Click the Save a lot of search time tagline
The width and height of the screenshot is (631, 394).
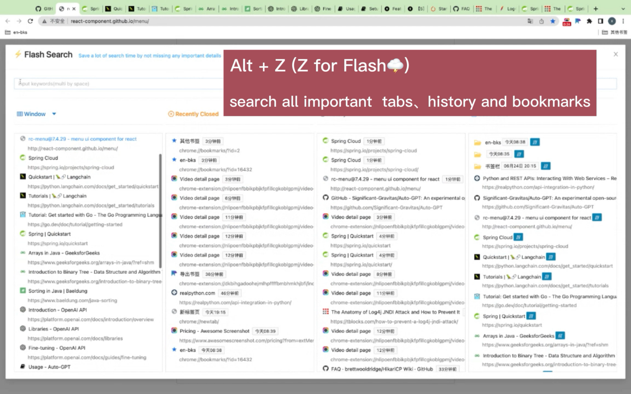click(x=150, y=55)
